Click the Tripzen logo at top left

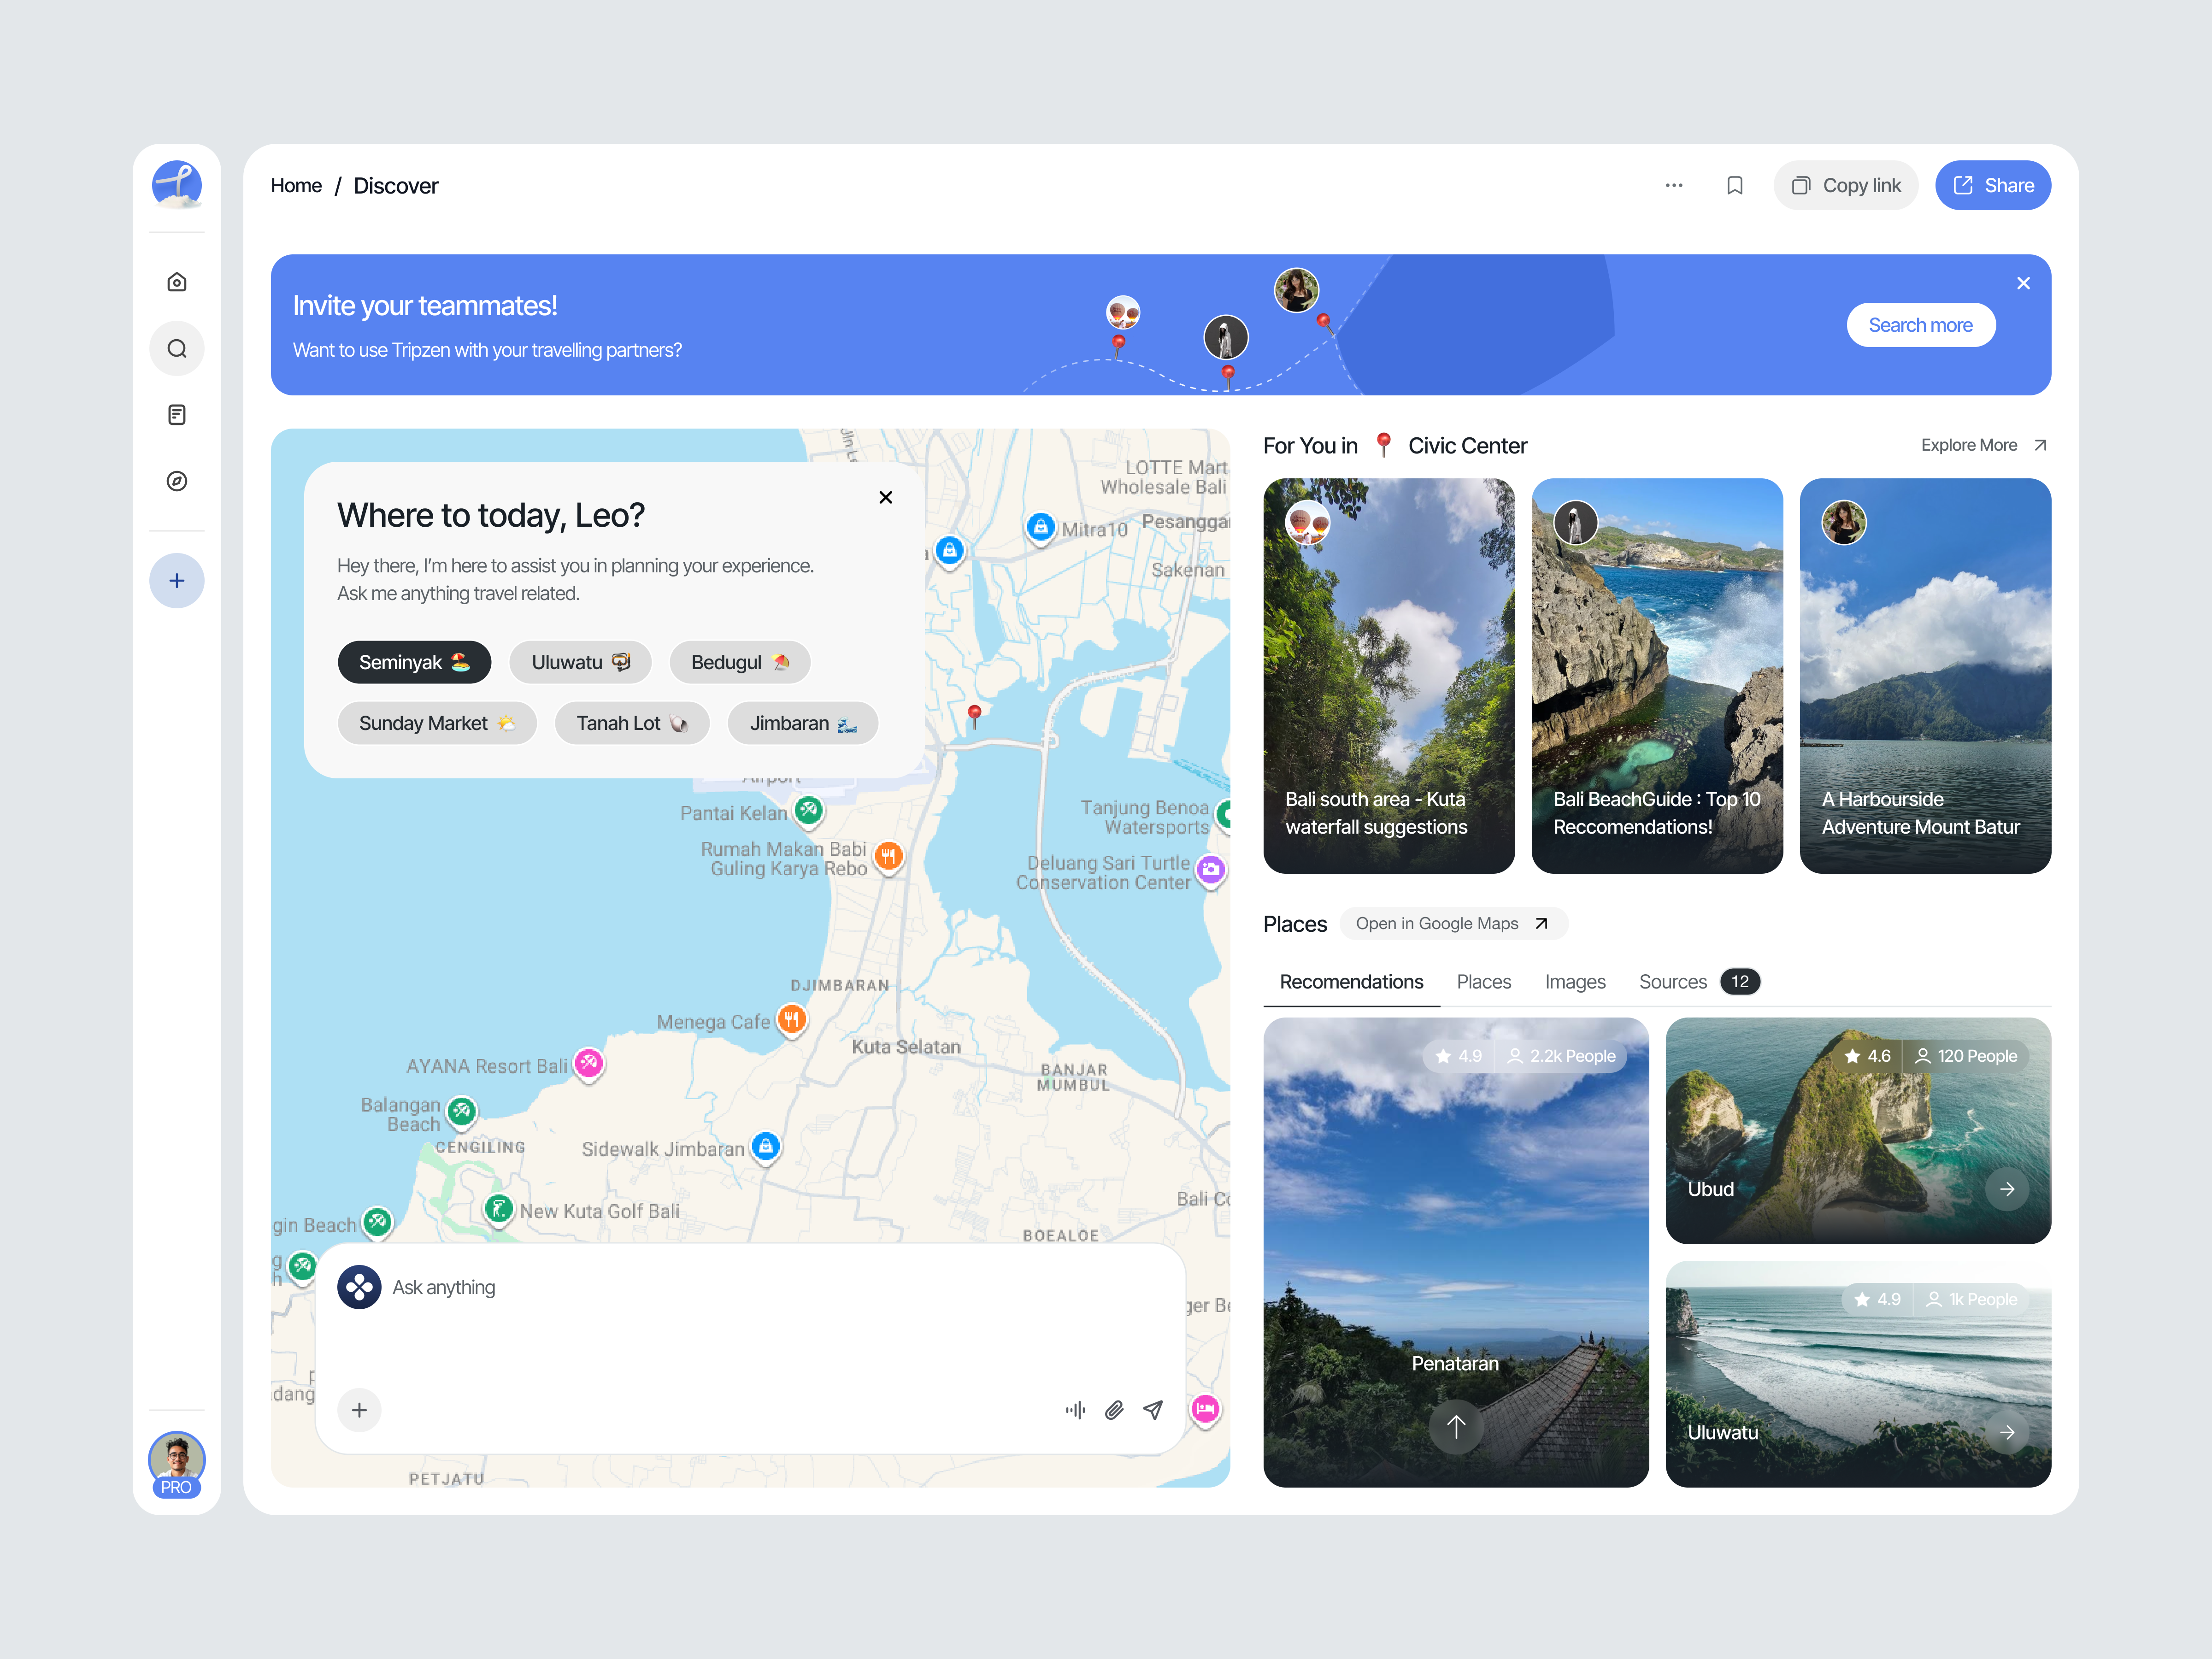point(176,184)
